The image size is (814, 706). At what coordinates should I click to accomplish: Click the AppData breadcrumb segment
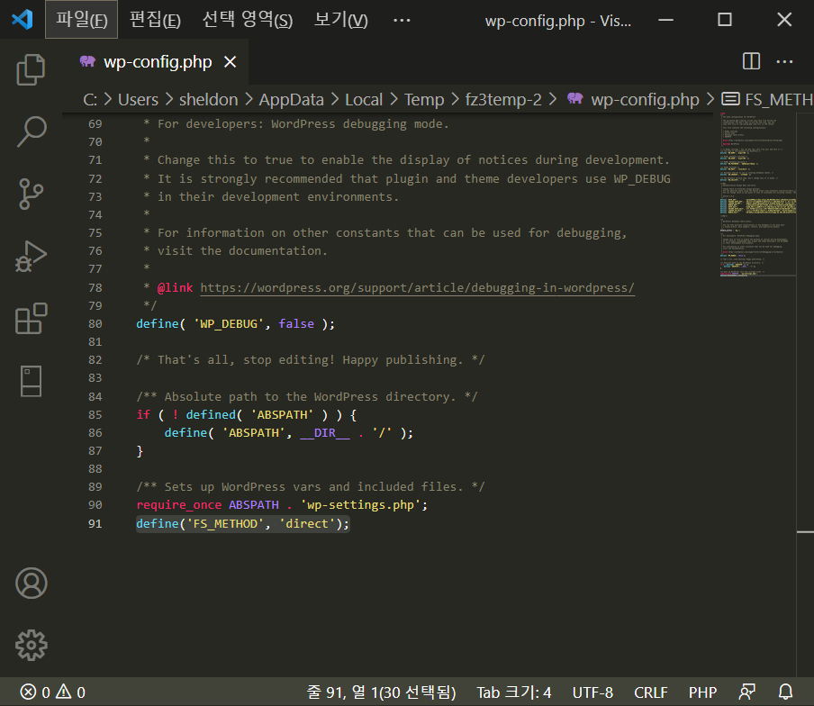click(291, 99)
